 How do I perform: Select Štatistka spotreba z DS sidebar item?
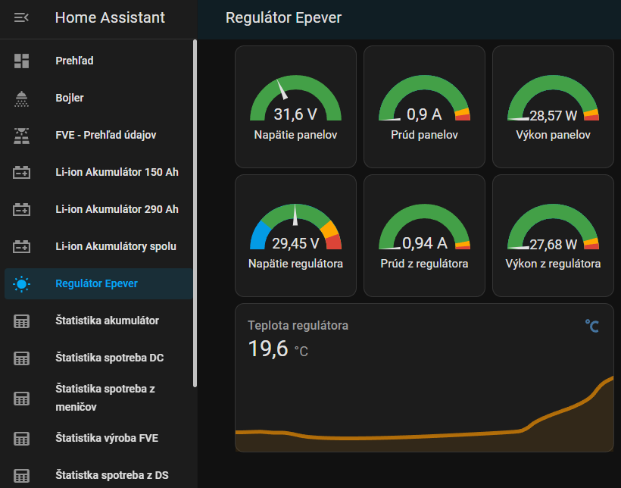111,475
